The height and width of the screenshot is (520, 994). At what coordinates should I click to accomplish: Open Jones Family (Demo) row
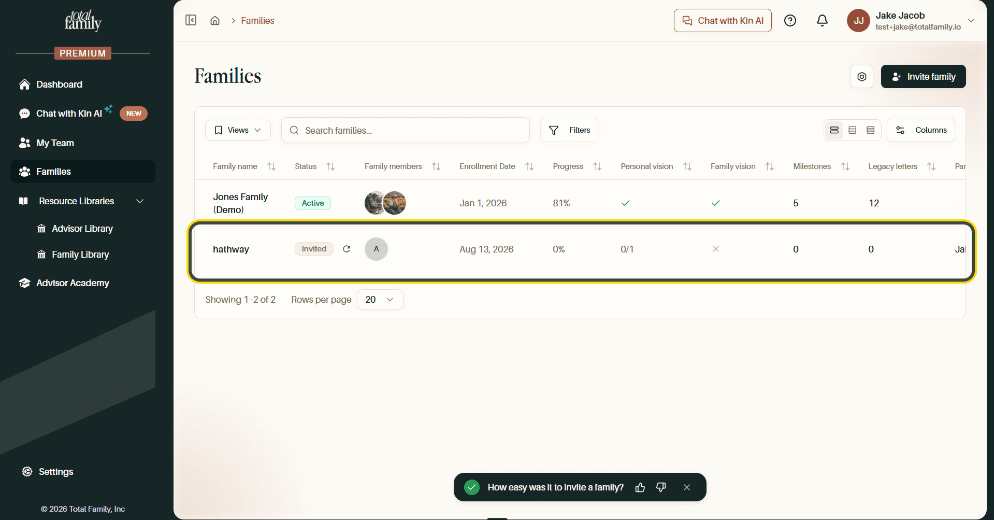(580, 203)
